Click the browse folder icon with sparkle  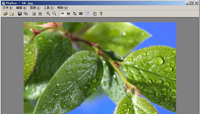coord(12,14)
